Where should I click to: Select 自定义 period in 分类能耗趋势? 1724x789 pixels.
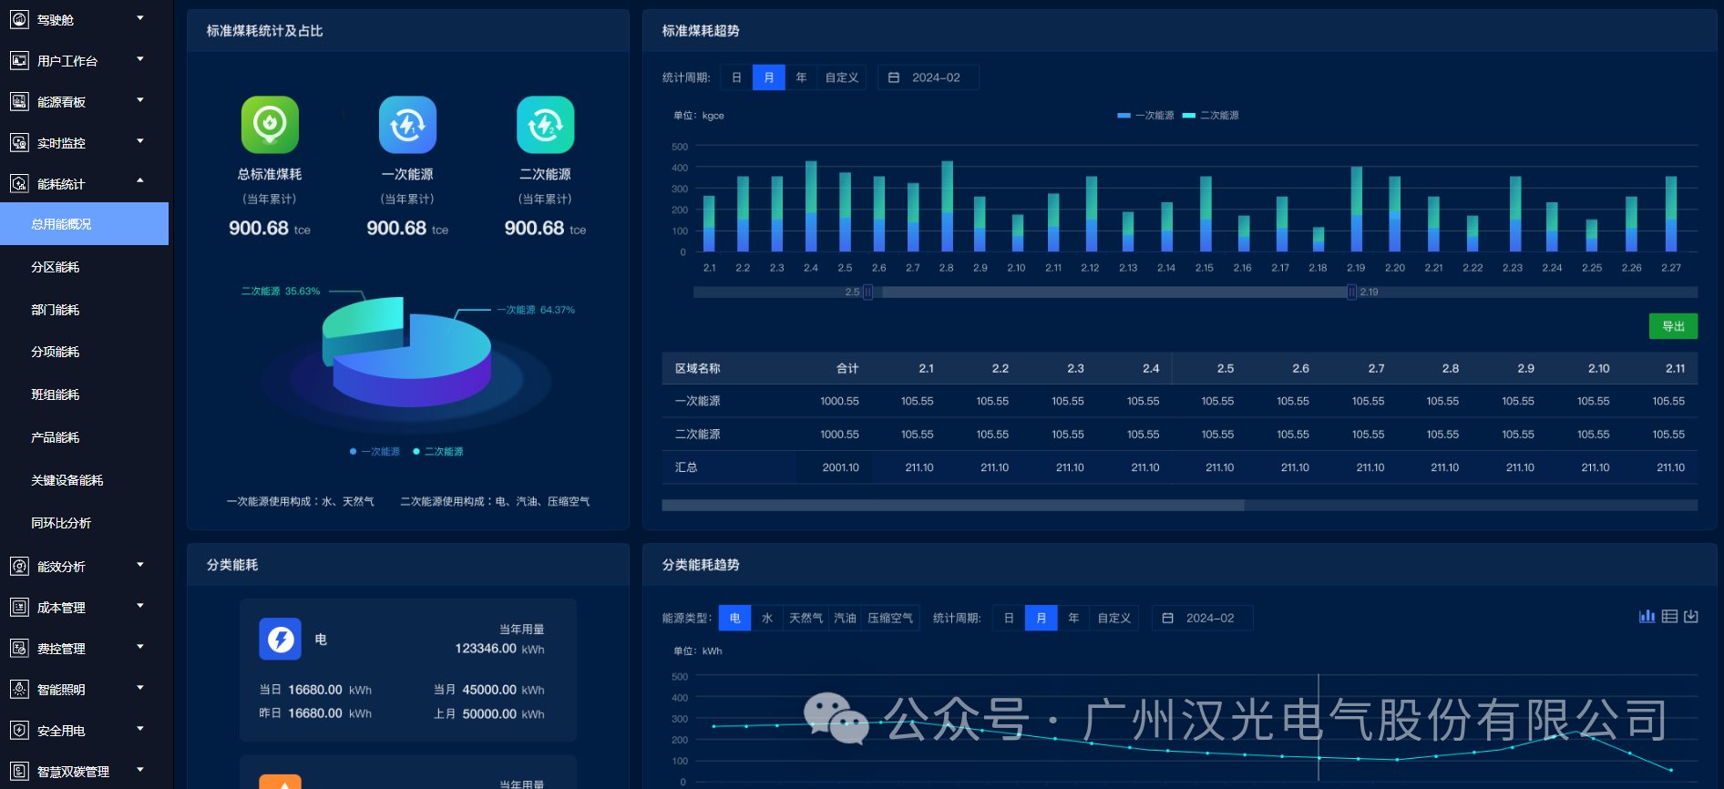(x=1113, y=618)
